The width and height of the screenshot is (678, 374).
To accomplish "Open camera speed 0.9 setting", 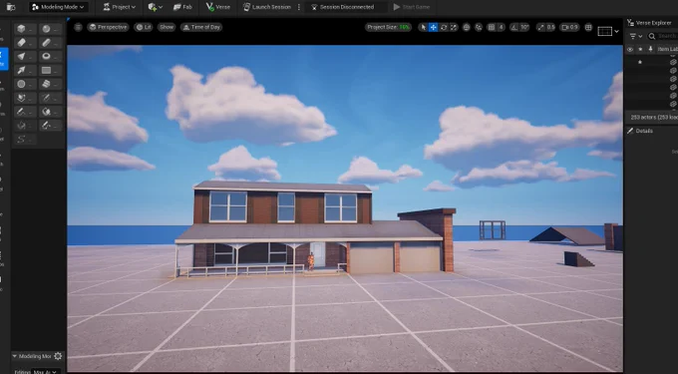I will (569, 27).
